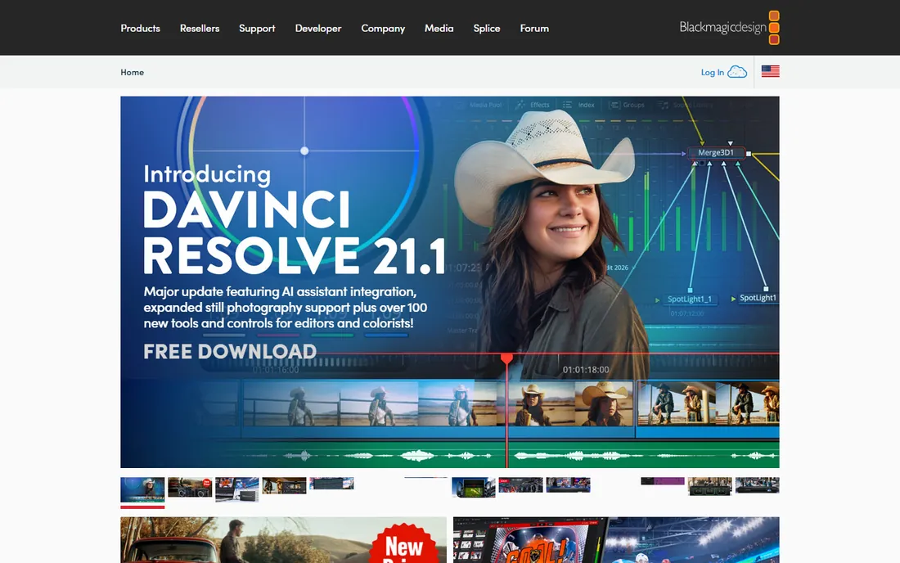
Task: Visit the Forum from the nav bar
Action: tap(533, 28)
